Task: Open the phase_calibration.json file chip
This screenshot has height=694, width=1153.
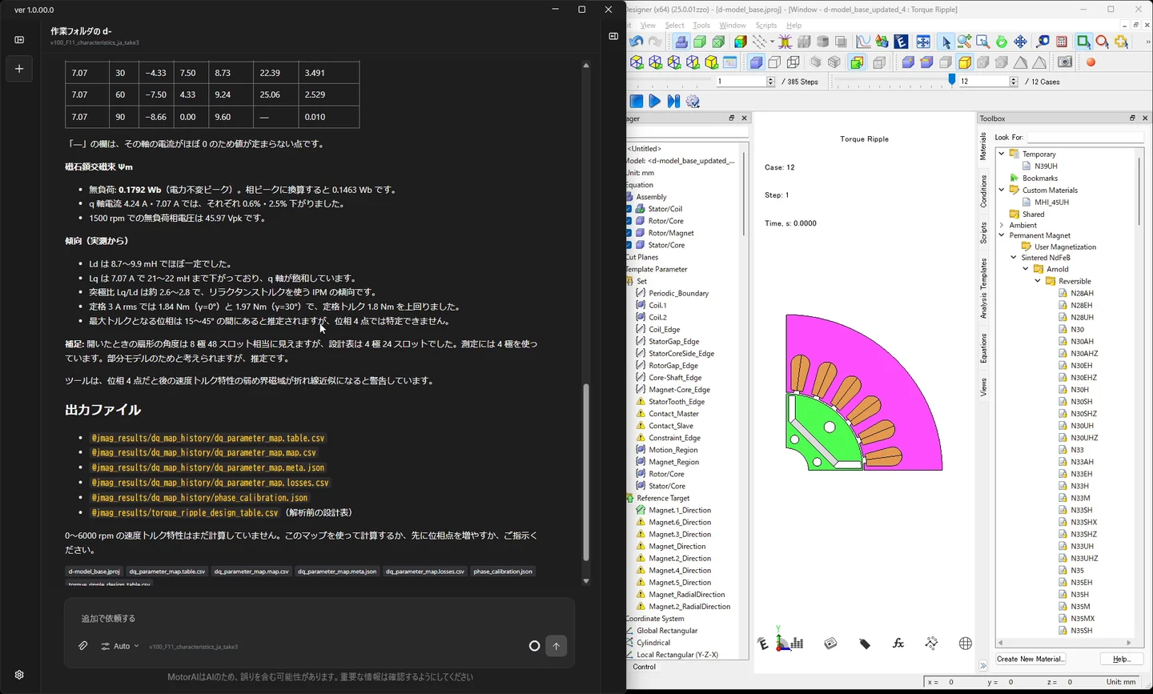Action: pos(503,572)
